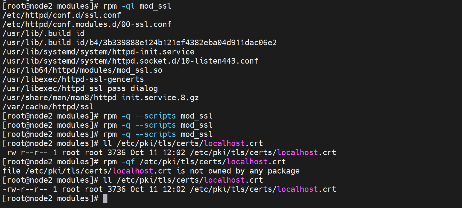Click the "rpm -ql mod_ssl" command text

tap(137, 6)
